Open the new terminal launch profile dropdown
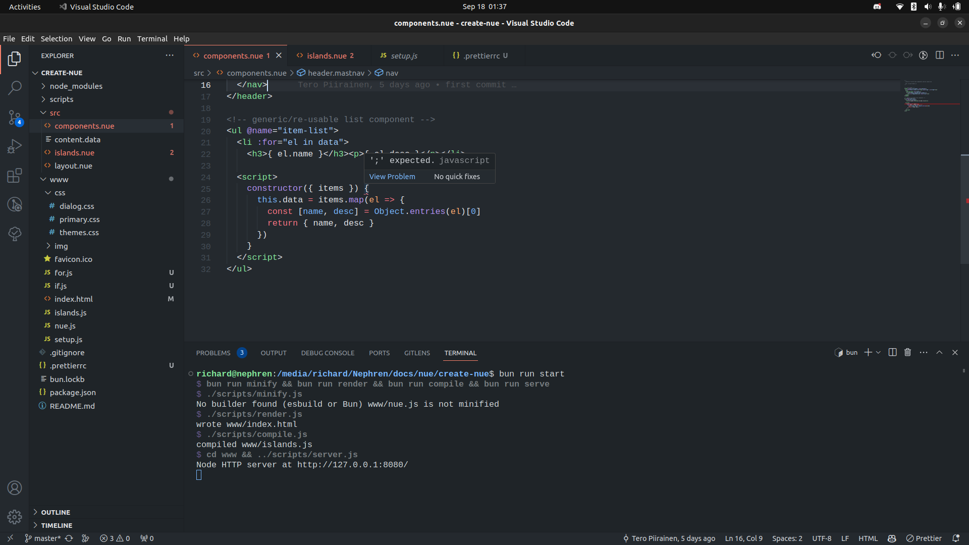969x545 pixels. click(x=879, y=353)
